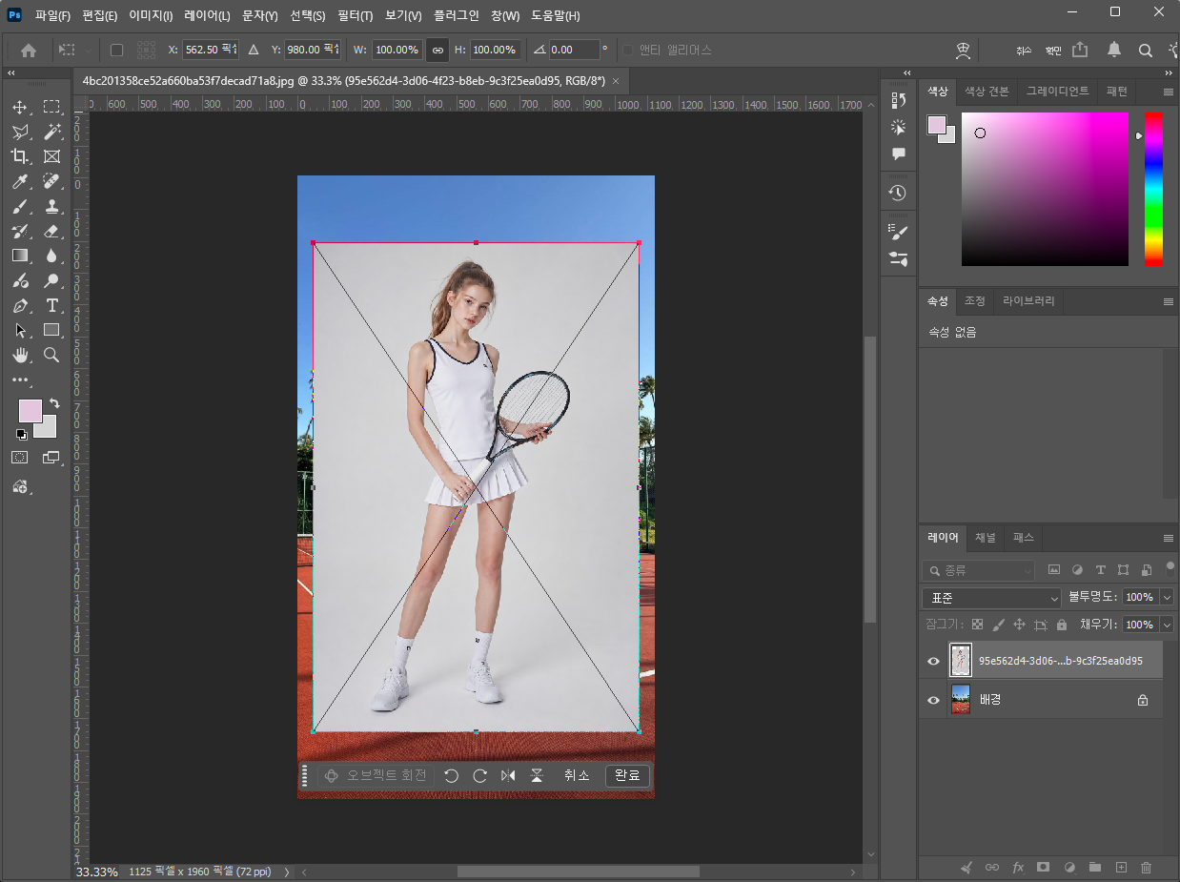Select the Clone Stamp tool
This screenshot has height=882, width=1180.
pyautogui.click(x=51, y=206)
